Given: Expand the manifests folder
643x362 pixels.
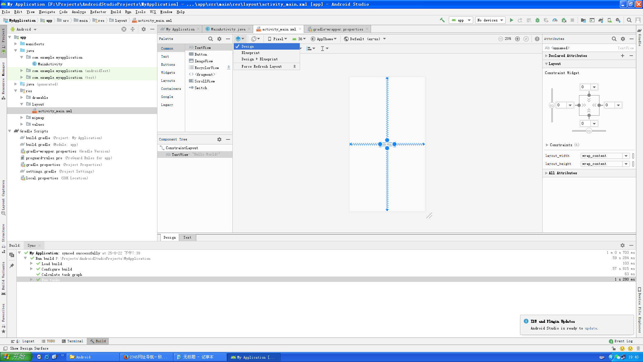Looking at the screenshot, I should point(16,44).
